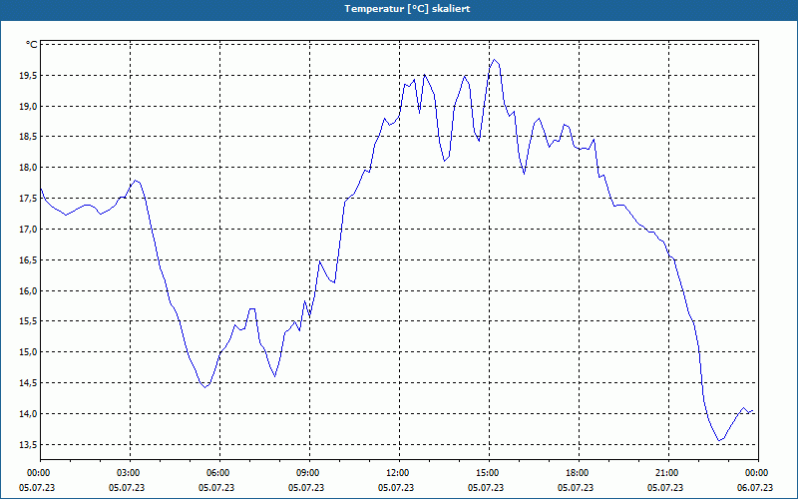Select the '06:00' x-axis time label
Viewport: 798px width, 499px height.
(x=219, y=473)
